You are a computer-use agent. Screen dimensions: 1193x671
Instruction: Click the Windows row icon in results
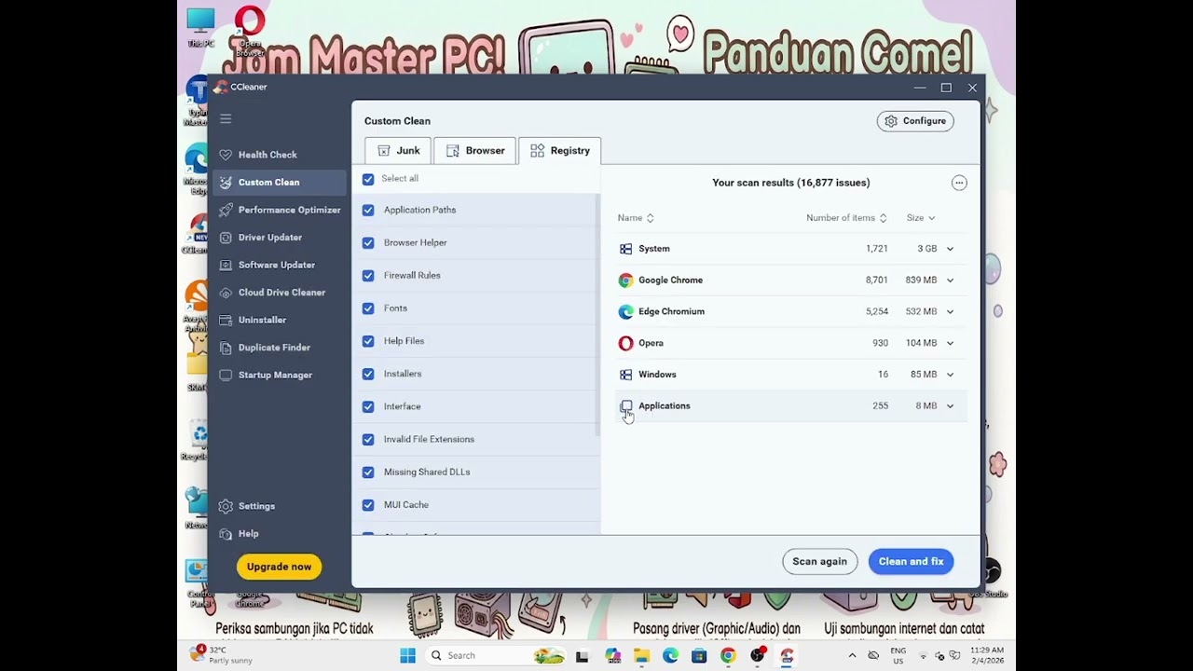tap(625, 375)
